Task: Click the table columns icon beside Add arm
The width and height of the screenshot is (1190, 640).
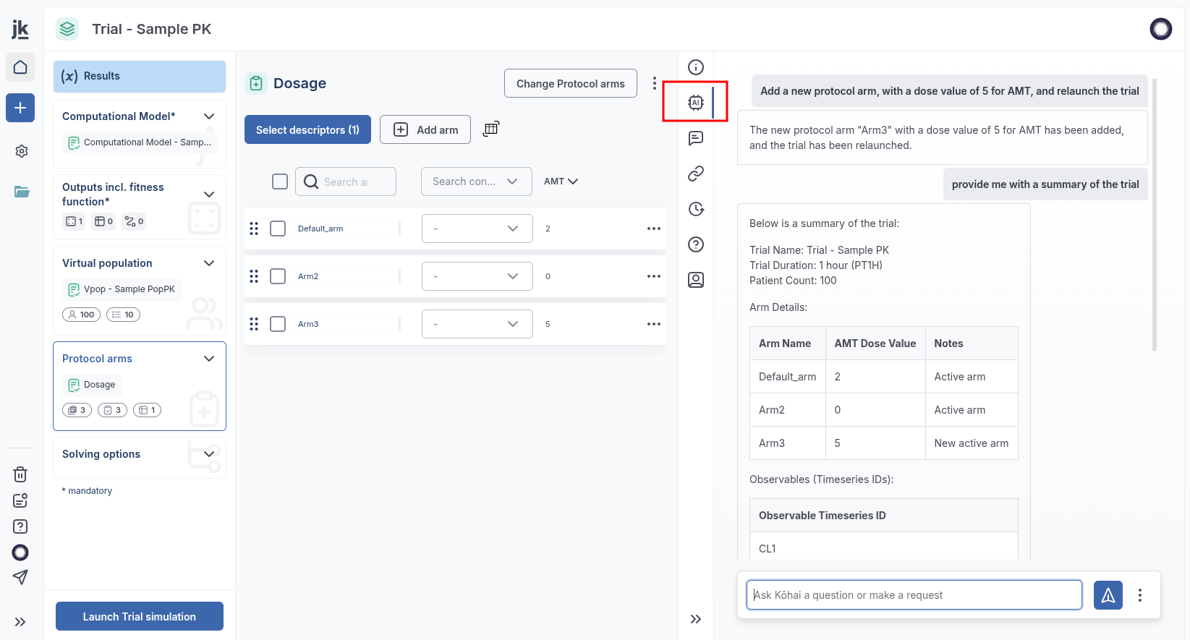Action: [491, 129]
